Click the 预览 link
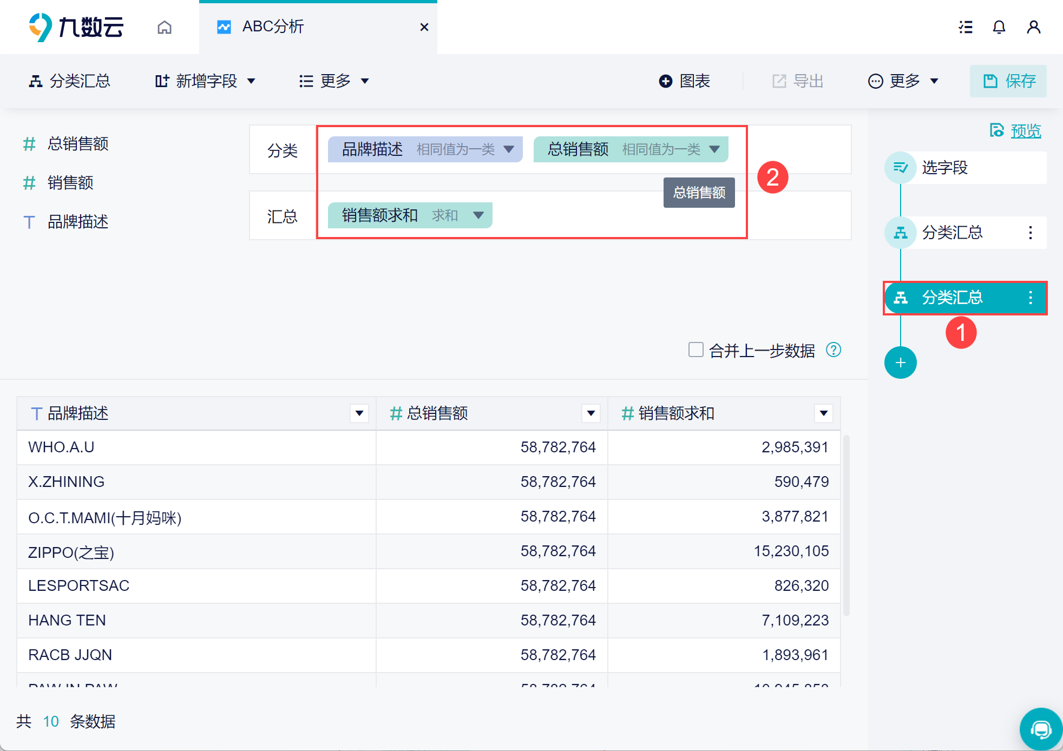Viewport: 1063px width, 751px height. pyautogui.click(x=1025, y=131)
